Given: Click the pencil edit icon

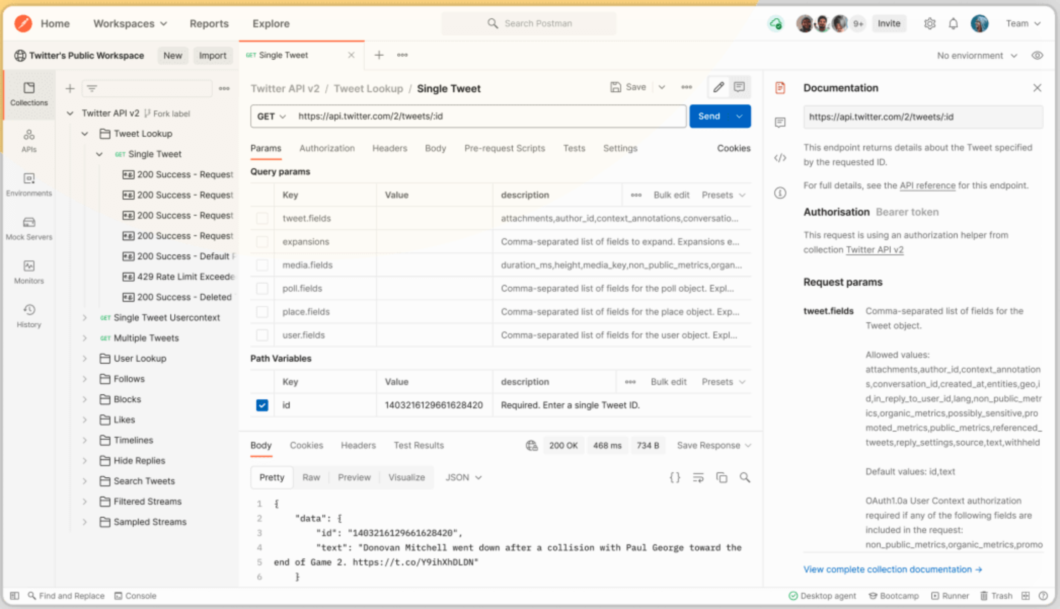Looking at the screenshot, I should pyautogui.click(x=718, y=87).
